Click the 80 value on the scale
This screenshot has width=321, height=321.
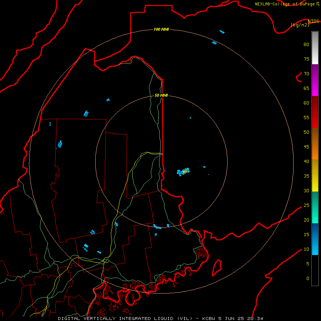tap(306, 45)
